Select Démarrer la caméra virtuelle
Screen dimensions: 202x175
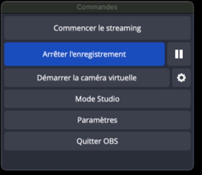(87, 78)
